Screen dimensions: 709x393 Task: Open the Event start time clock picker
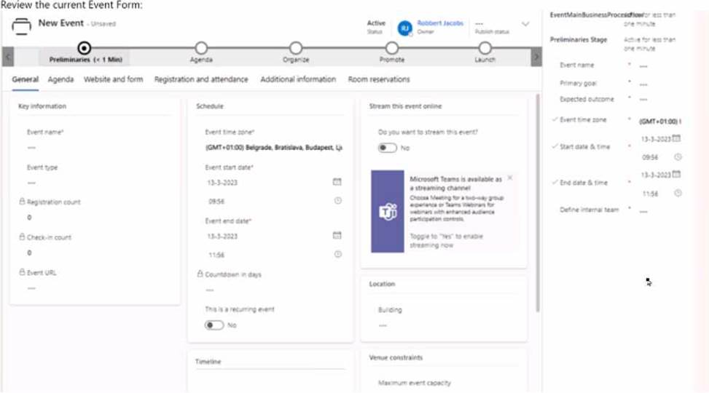pyautogui.click(x=338, y=201)
